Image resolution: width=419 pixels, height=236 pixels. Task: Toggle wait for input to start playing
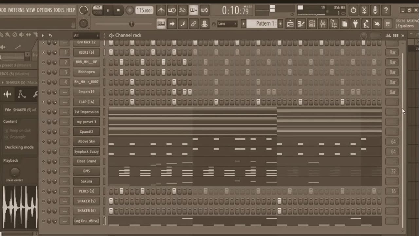pyautogui.click(x=172, y=10)
